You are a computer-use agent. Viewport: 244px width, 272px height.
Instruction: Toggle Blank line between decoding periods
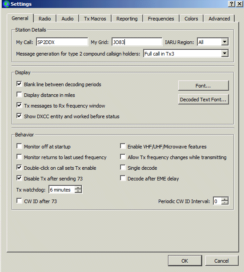click(x=19, y=84)
